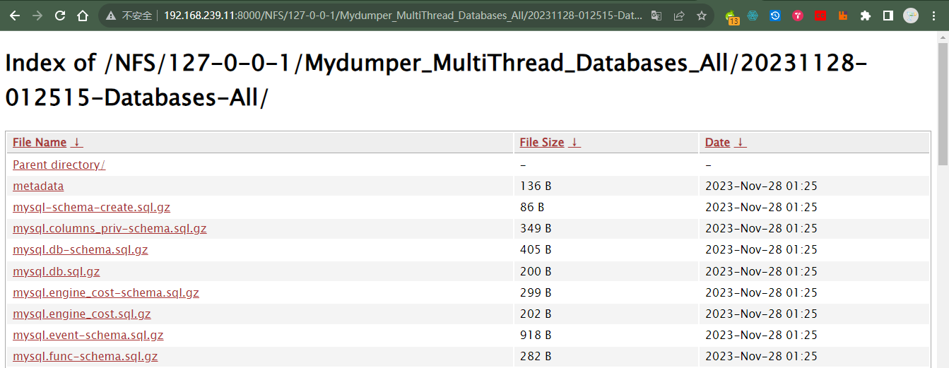Open the pink round T extension
949x368 pixels.
click(x=798, y=16)
